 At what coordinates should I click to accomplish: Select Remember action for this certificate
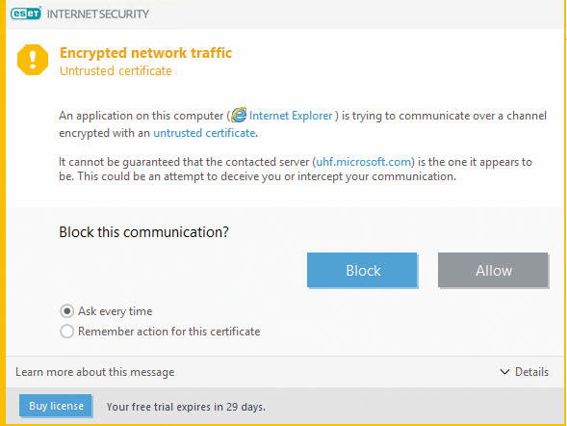pyautogui.click(x=66, y=332)
